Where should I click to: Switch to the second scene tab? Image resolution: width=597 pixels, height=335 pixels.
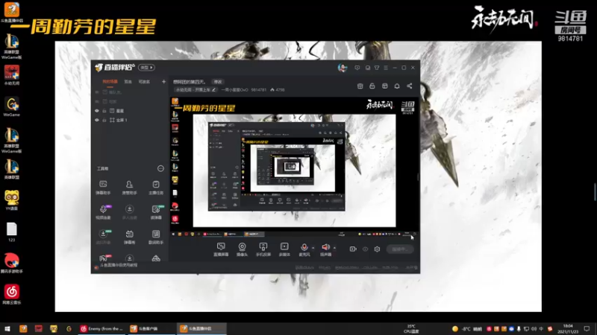click(128, 82)
